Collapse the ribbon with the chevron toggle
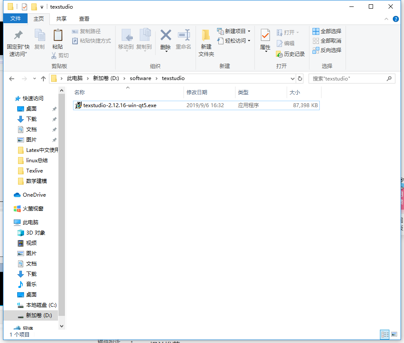Viewport: 404px width, 343px height. (x=386, y=19)
